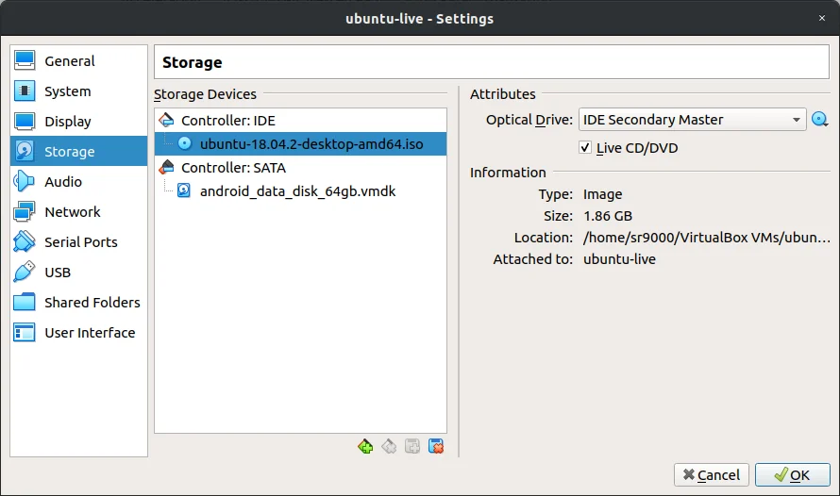Click the Shared Folders folder icon
Screen dimensions: 840x496
click(x=25, y=303)
